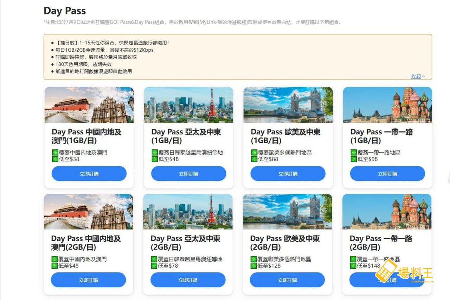Order Day Pass 歐美及中東 2GB plan

pyautogui.click(x=287, y=280)
